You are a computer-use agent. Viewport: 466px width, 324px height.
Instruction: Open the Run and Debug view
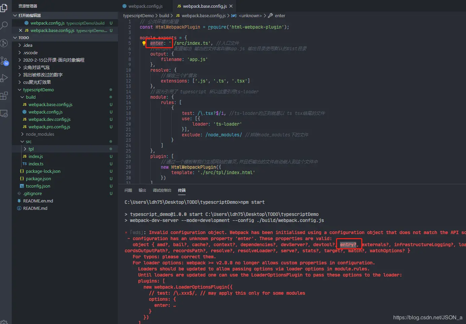(4, 78)
